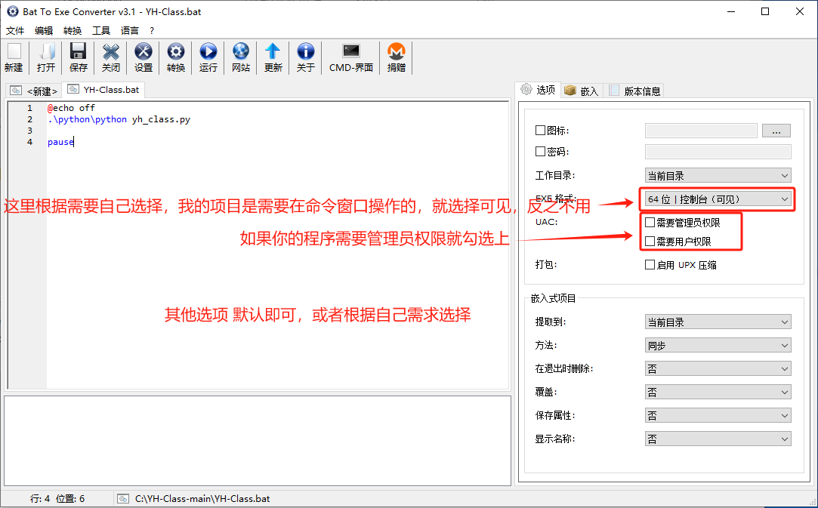Viewport: 818px width, 508px height.
Task: Click the lower output log pane
Action: (x=258, y=441)
